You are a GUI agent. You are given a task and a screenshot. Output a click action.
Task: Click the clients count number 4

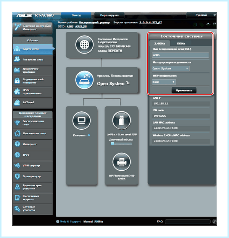click(89, 135)
